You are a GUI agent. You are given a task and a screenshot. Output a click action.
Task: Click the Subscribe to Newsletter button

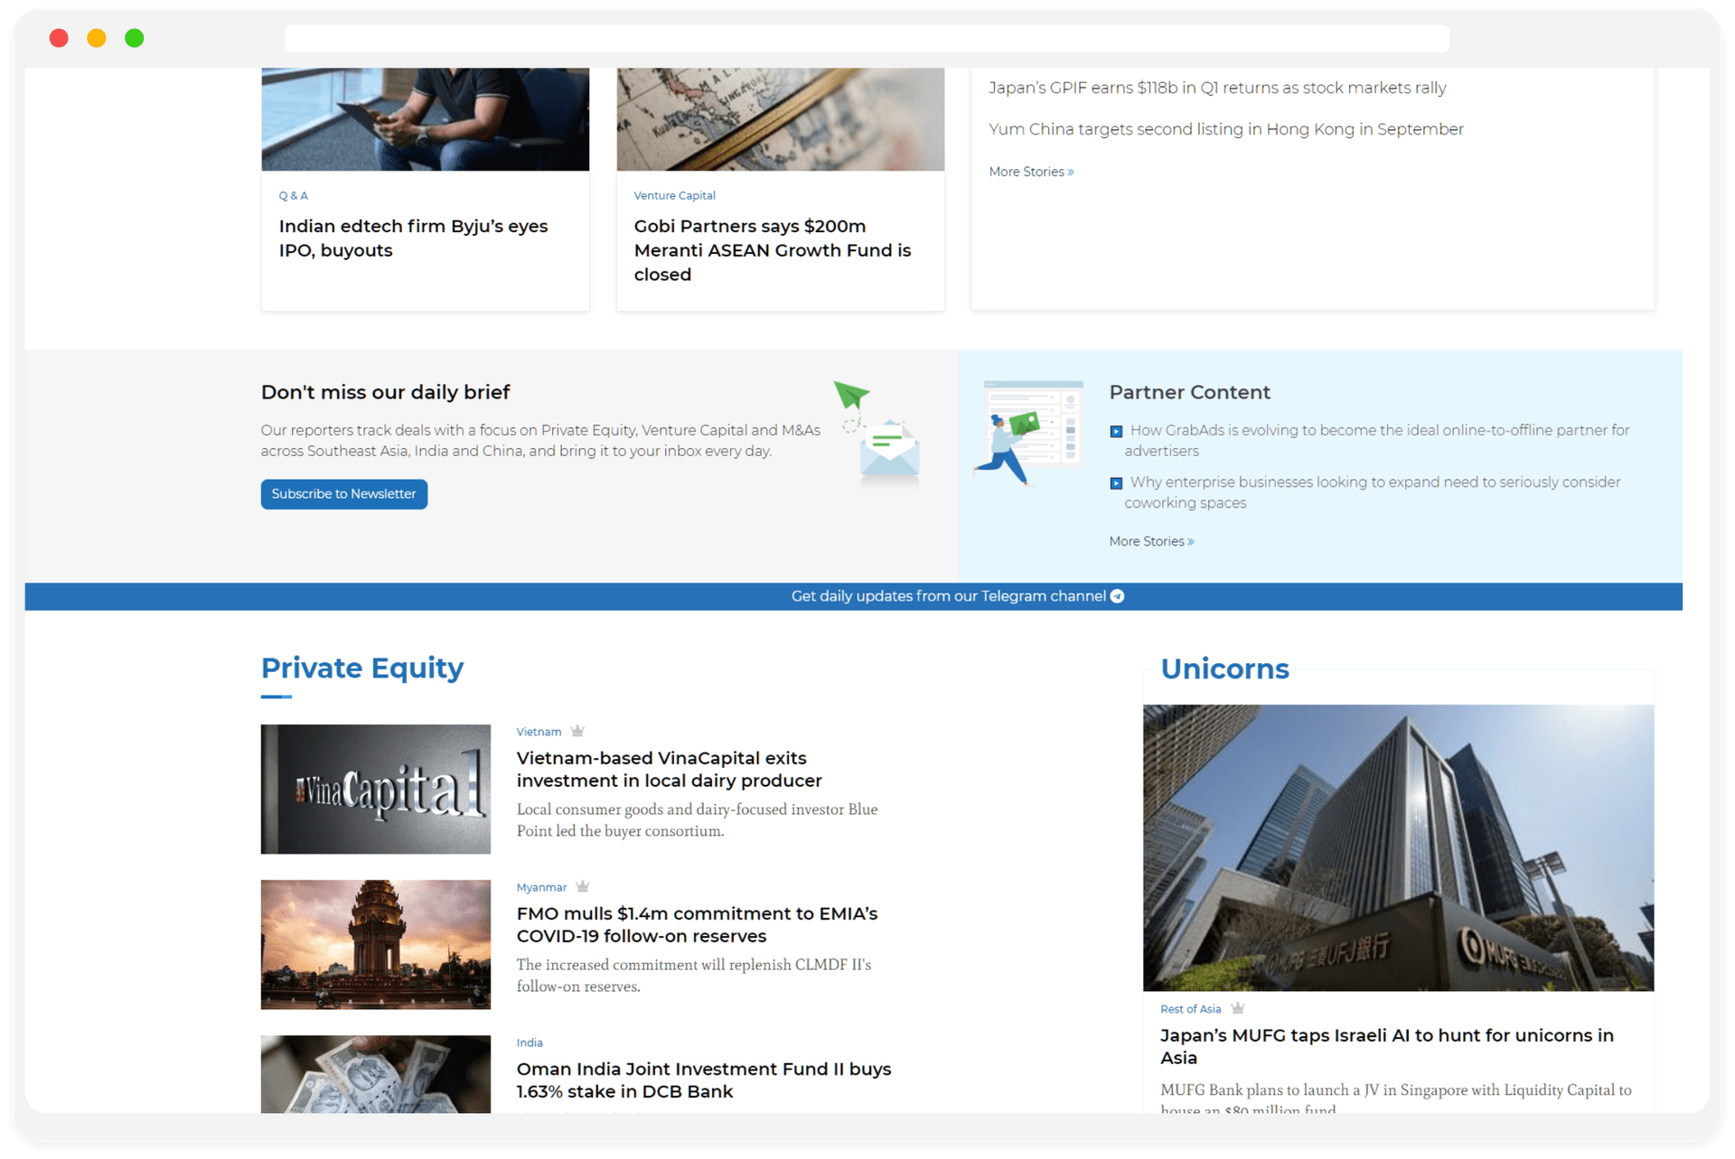[x=343, y=494]
